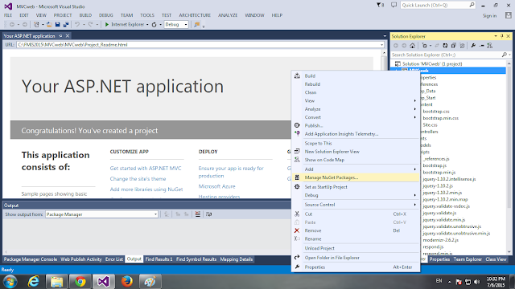Open the Internet Explorer browser dropdown arrow

pos(147,25)
